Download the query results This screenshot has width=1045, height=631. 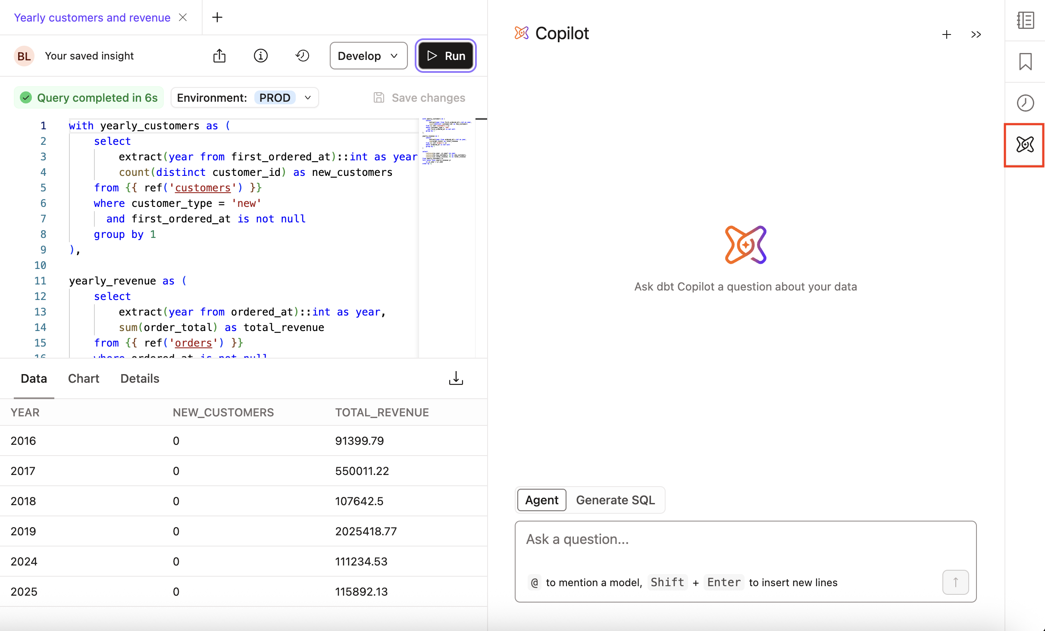pyautogui.click(x=456, y=378)
